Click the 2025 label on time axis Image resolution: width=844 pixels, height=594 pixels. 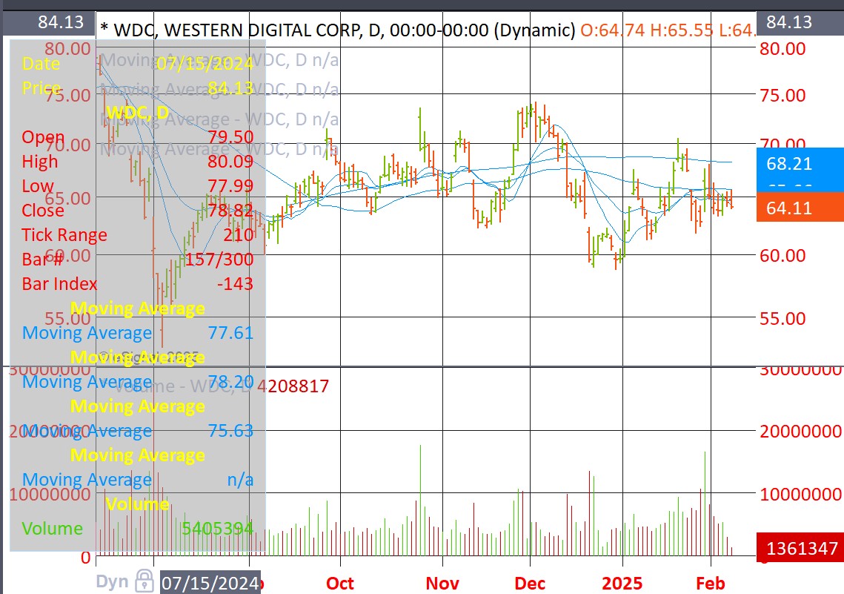pyautogui.click(x=622, y=583)
